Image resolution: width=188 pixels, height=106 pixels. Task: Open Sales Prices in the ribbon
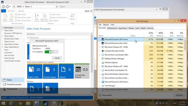pyautogui.click(x=55, y=14)
